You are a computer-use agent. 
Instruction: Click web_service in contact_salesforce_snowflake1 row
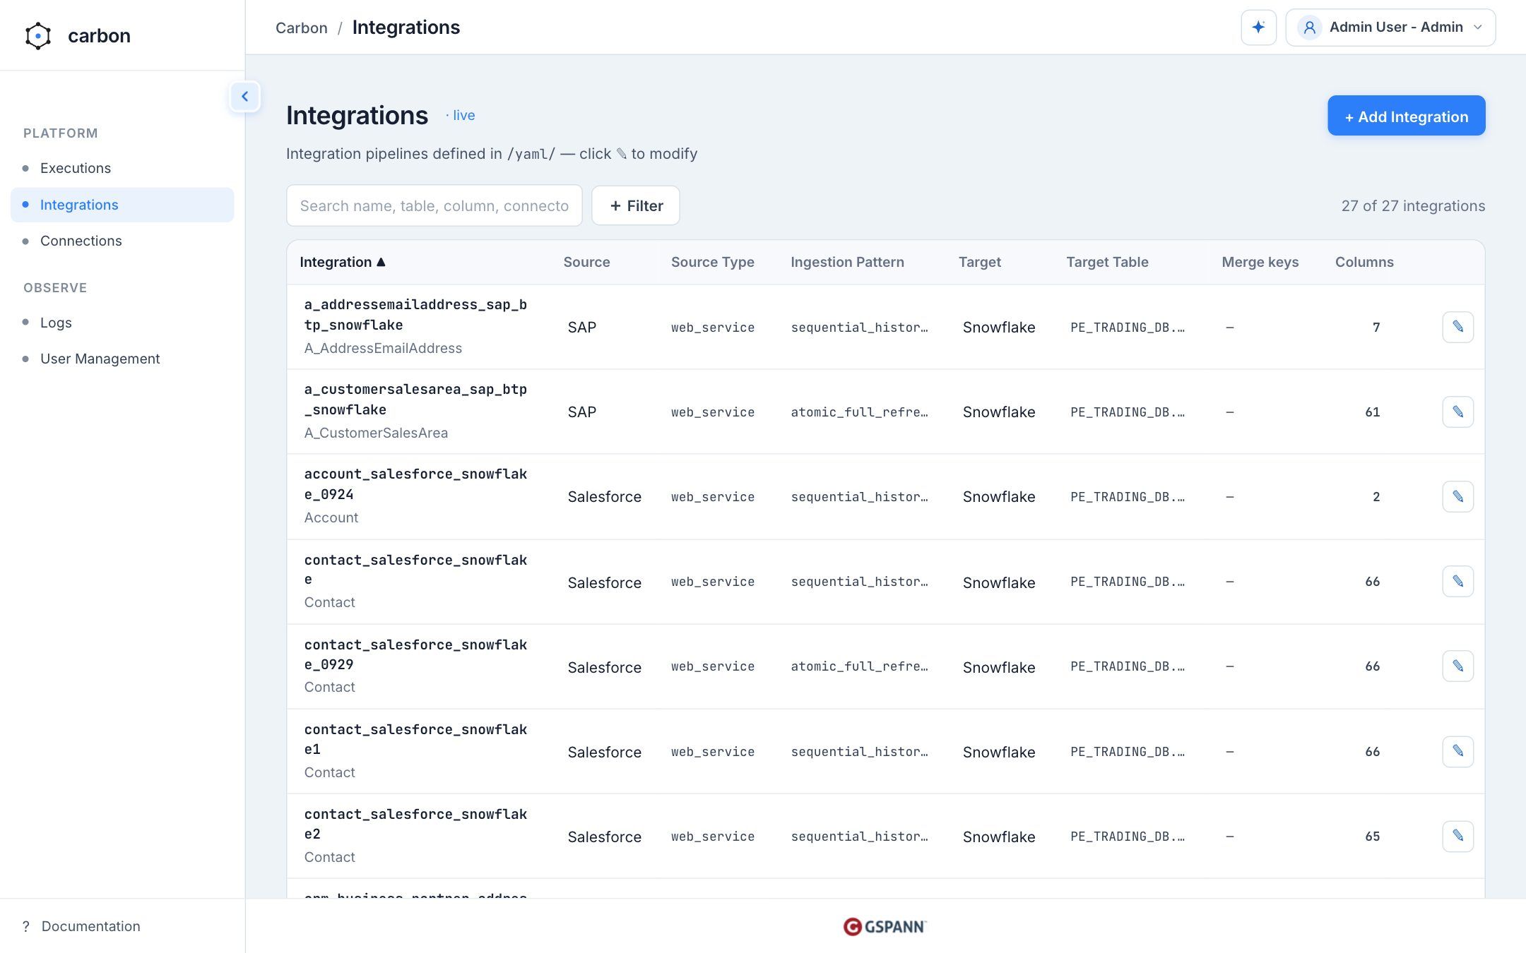click(x=712, y=752)
